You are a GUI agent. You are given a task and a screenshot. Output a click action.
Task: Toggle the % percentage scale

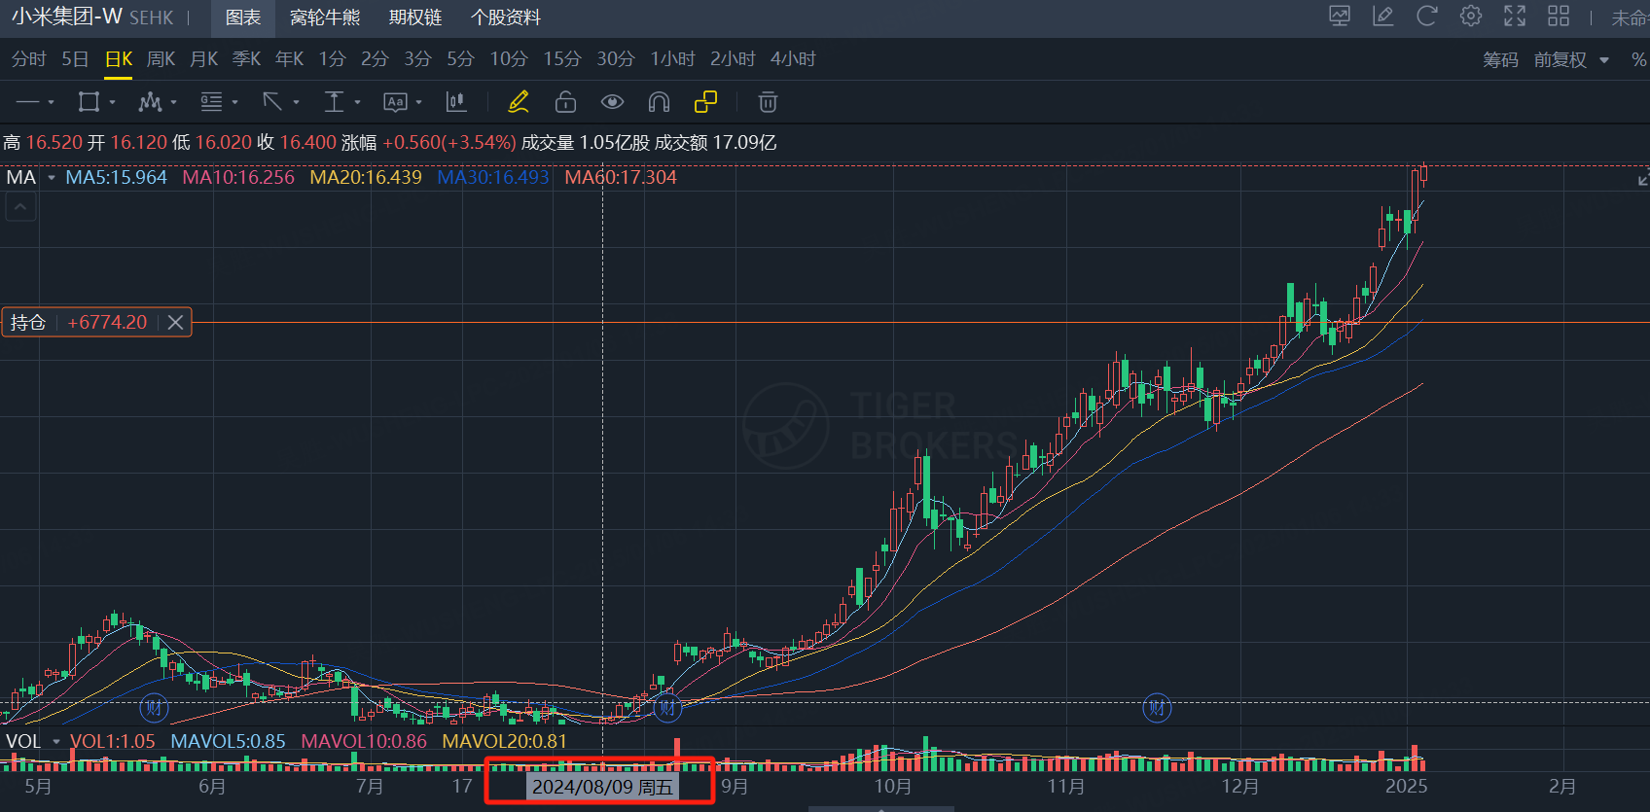(1639, 60)
